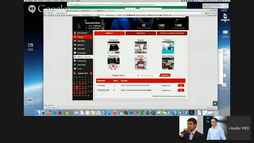Open Launchpad rocket icon in Dock
Viewport: 254px width, 143px height.
point(44,112)
